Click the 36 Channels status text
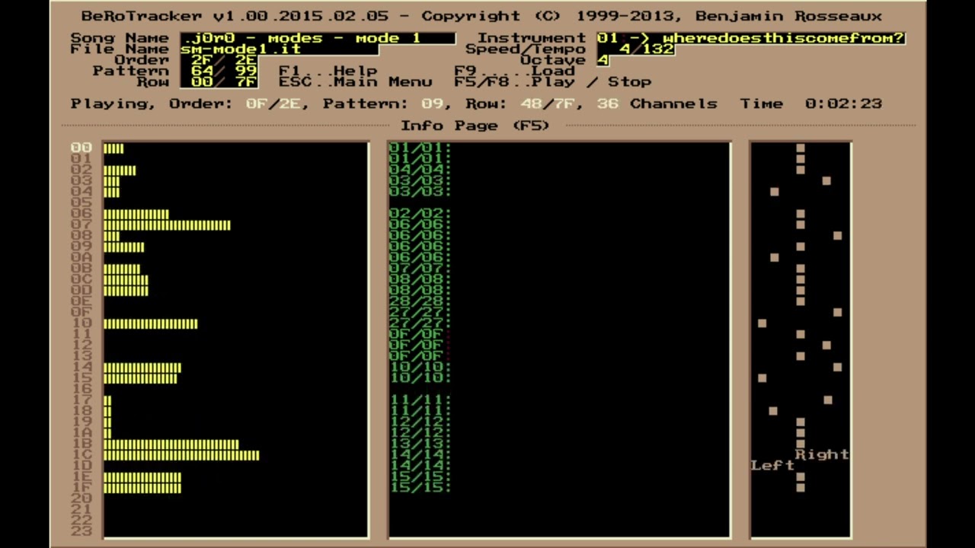Image resolution: width=975 pixels, height=548 pixels. pyautogui.click(x=657, y=104)
